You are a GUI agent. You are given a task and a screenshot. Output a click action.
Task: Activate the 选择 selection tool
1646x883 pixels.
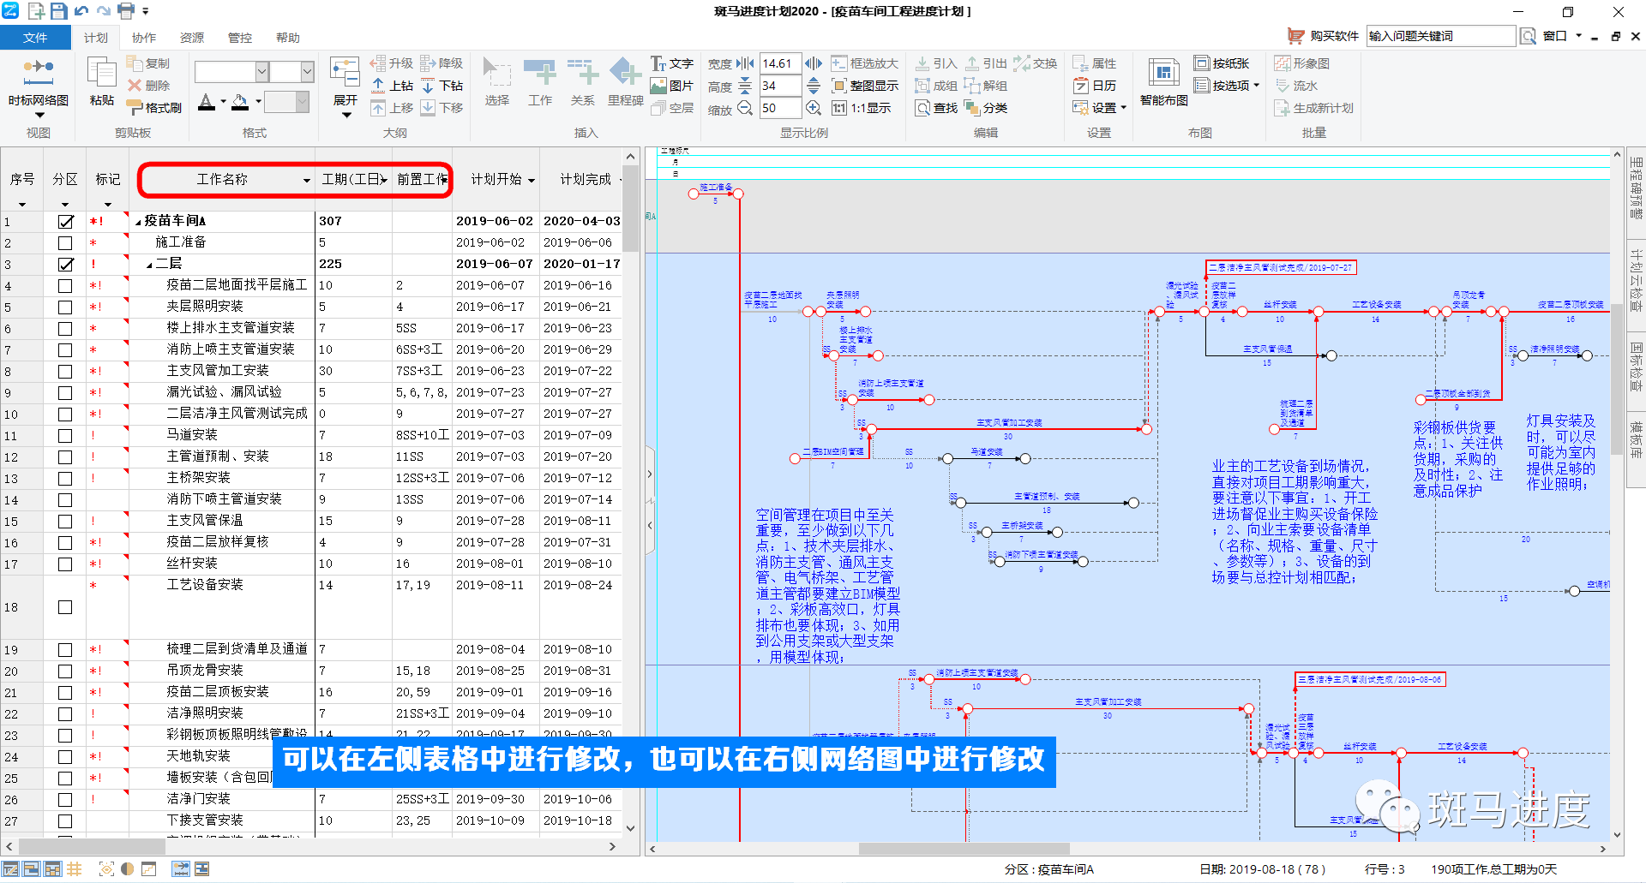497,82
